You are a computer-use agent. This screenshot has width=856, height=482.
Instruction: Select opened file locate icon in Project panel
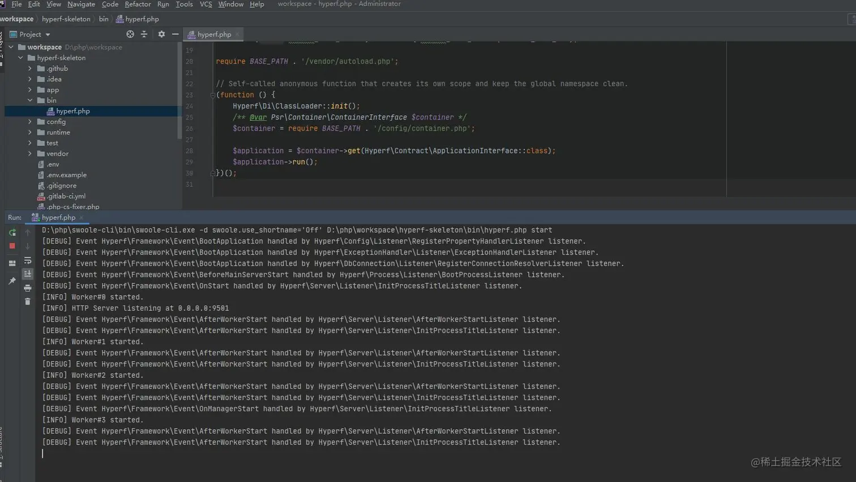pyautogui.click(x=130, y=35)
